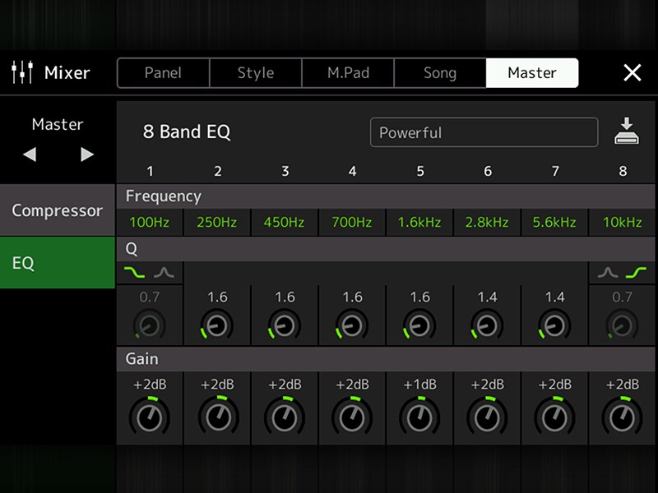The image size is (658, 493).
Task: Click the Panel tab in the top bar
Action: 163,72
